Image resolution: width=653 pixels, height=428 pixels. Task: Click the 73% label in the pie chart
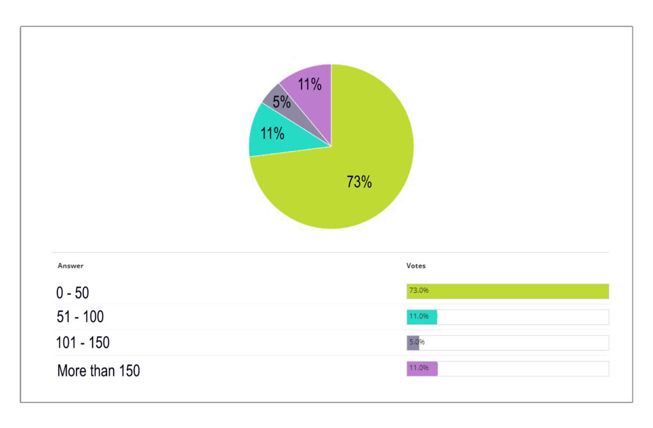coord(359,182)
